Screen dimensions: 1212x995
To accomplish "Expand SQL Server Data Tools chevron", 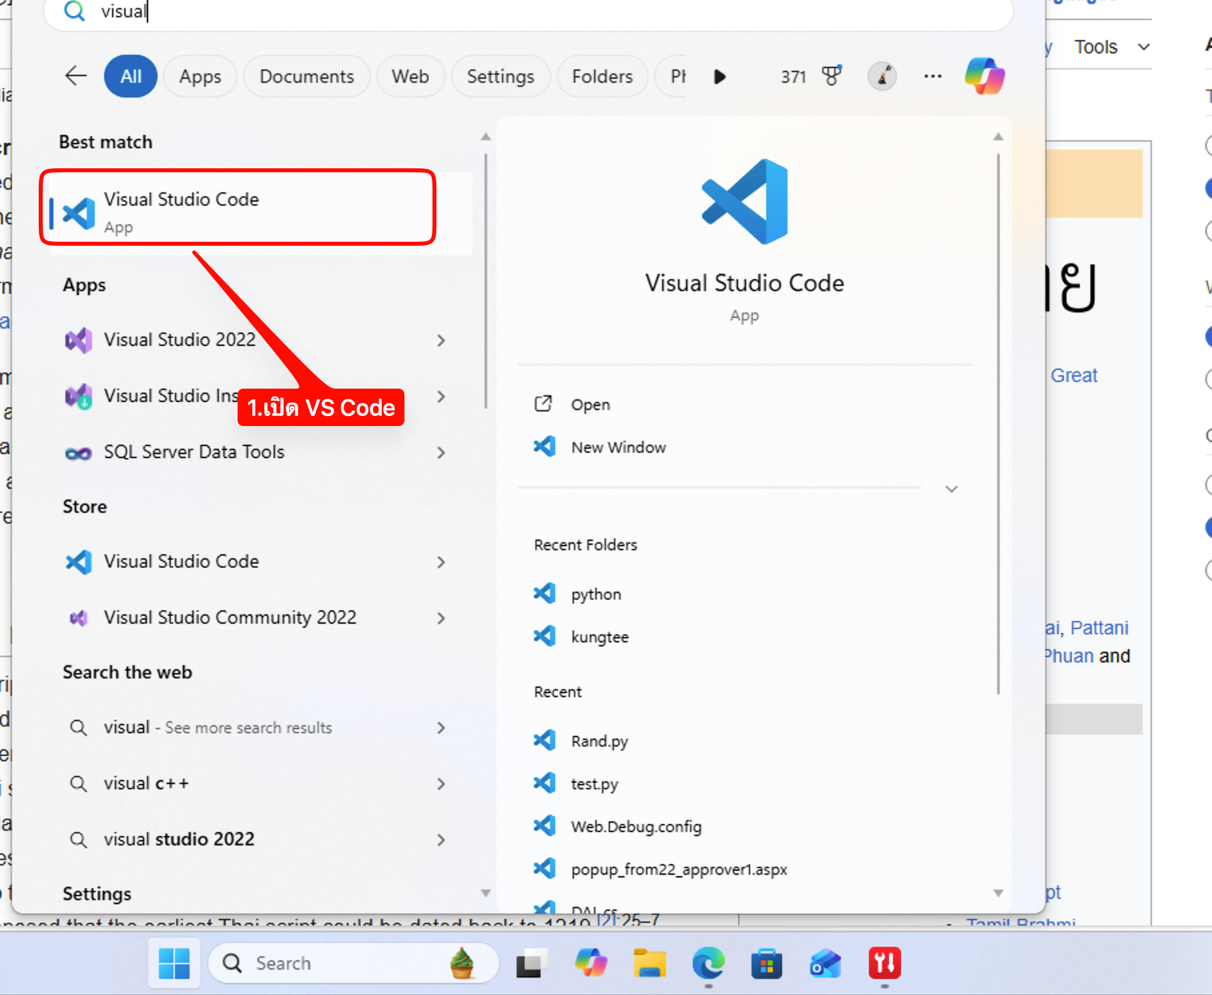I will (440, 453).
